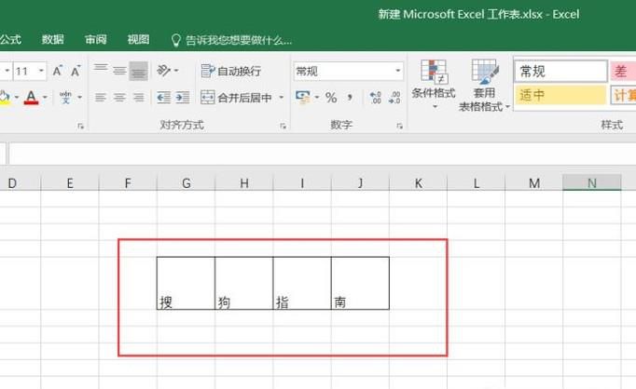Select column N header
This screenshot has height=389, width=636.
[x=592, y=183]
